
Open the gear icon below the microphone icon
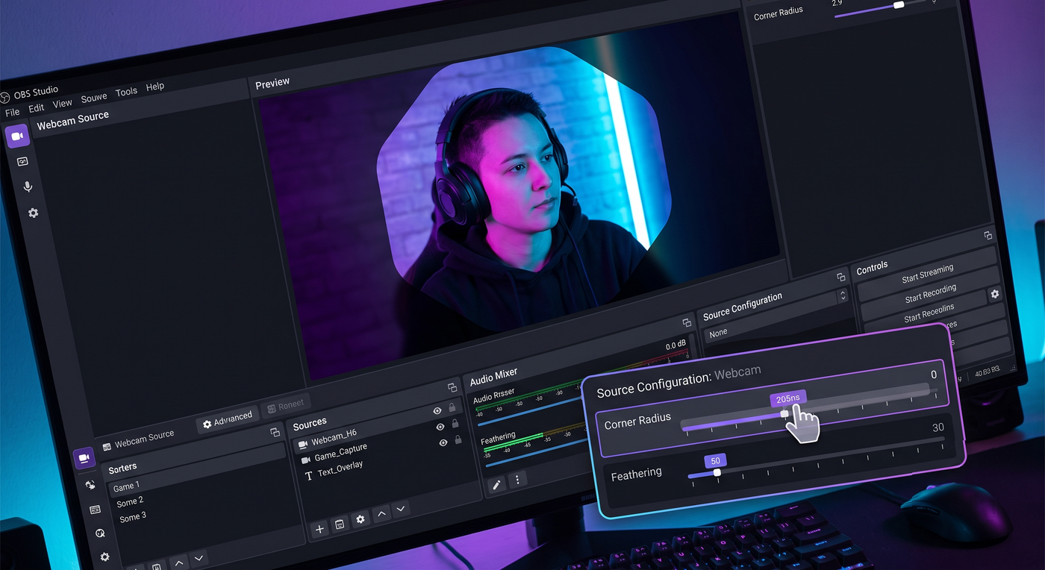pyautogui.click(x=33, y=213)
